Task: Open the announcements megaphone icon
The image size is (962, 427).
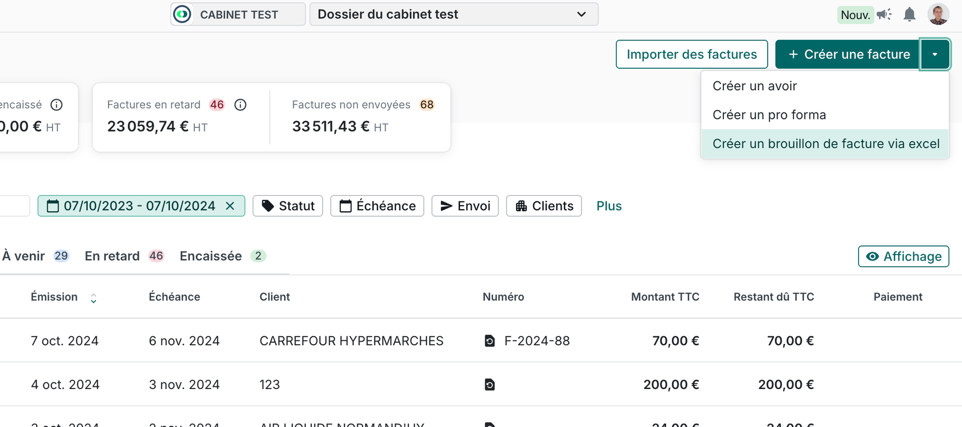Action: (x=884, y=15)
